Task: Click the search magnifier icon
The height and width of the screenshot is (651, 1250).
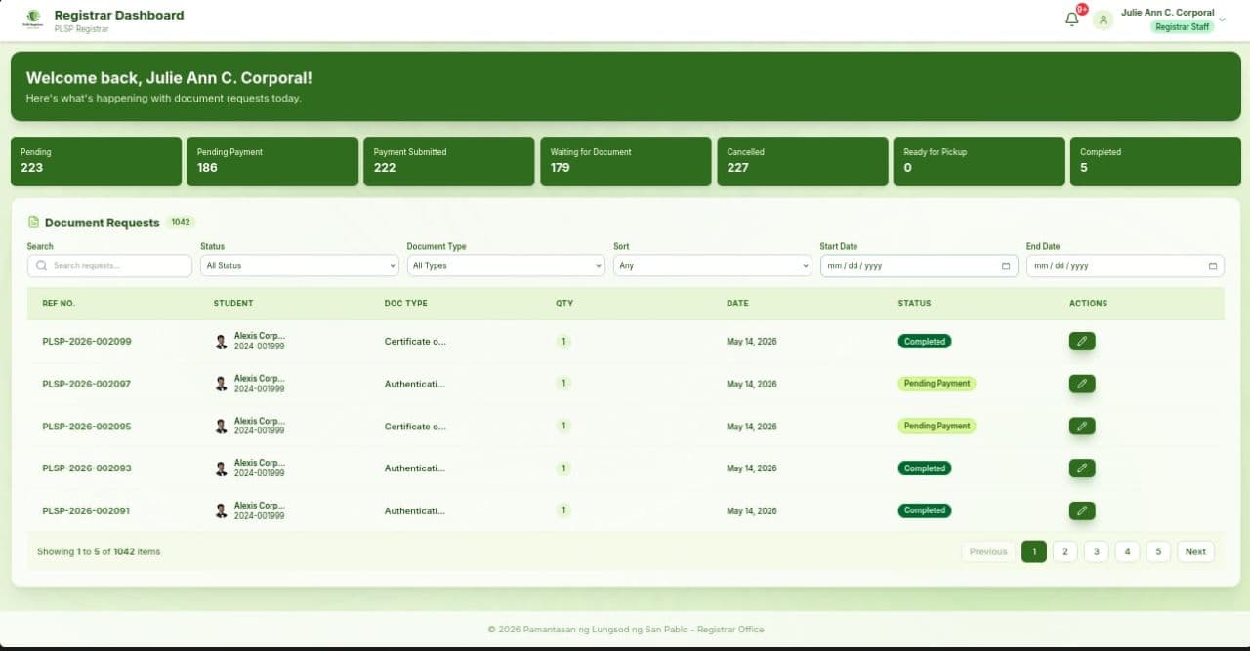Action: point(41,265)
